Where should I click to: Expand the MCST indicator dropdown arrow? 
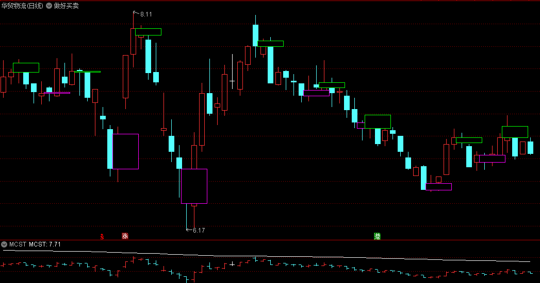[4, 244]
